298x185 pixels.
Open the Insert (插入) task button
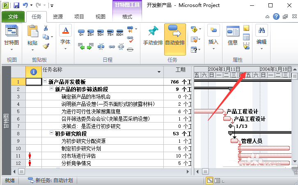[213, 37]
